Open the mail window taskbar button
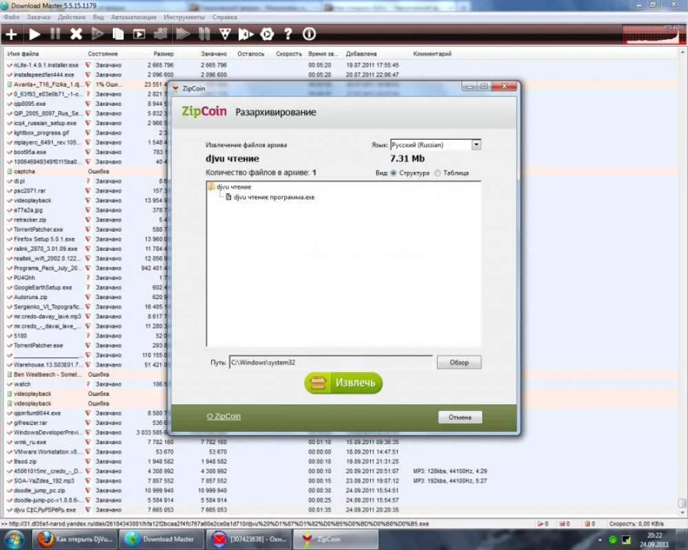Screen dimensions: 688x550 tap(248, 539)
